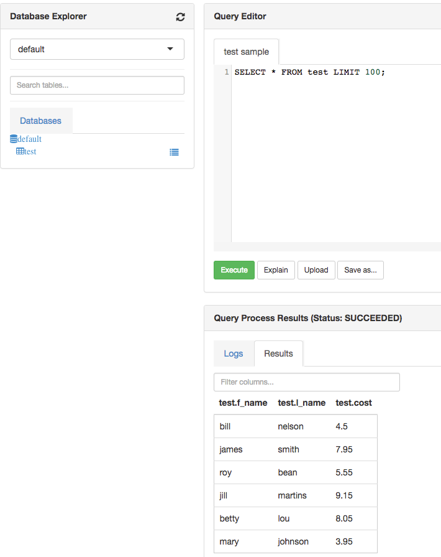This screenshot has width=441, height=557.
Task: Run the query with Execute button
Action: pos(234,270)
